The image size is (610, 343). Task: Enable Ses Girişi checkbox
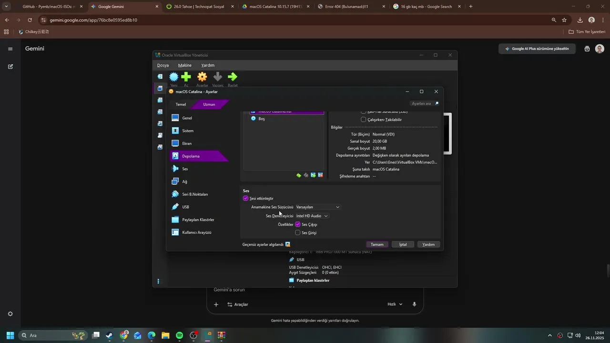point(298,233)
